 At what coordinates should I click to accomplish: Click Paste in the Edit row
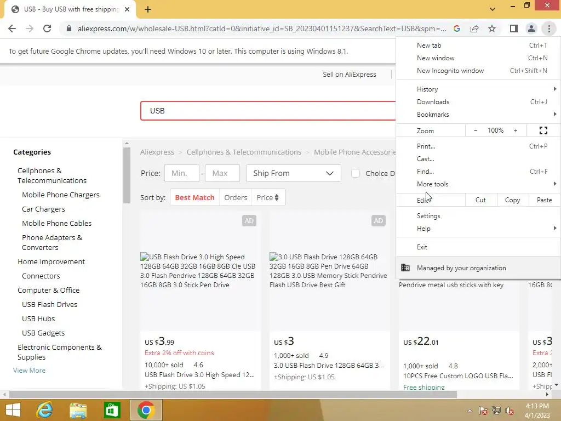click(544, 200)
